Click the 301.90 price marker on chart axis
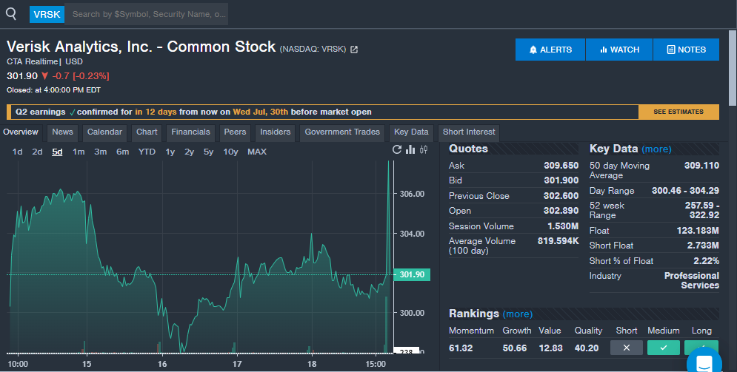This screenshot has width=737, height=372. 412,274
